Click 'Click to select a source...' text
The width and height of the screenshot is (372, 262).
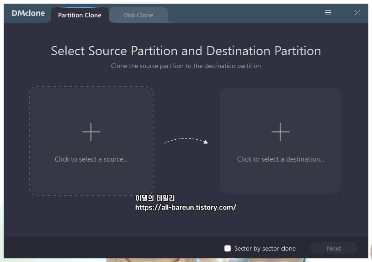pyautogui.click(x=91, y=159)
